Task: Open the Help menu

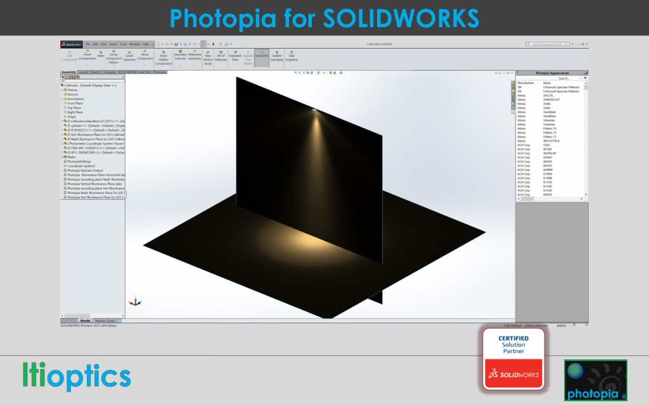Action: (x=146, y=44)
